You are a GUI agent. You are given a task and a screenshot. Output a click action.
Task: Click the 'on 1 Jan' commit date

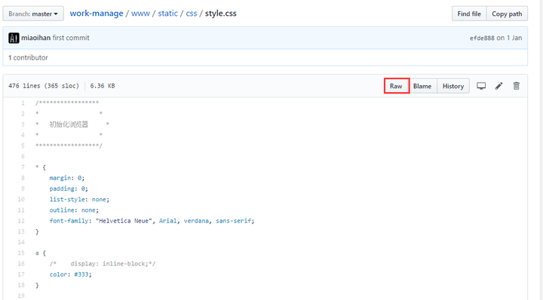pos(509,38)
